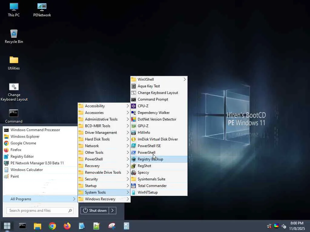Screen dimensions: 310x232
Task: Expand Driver Management submenu
Action: click(104, 133)
